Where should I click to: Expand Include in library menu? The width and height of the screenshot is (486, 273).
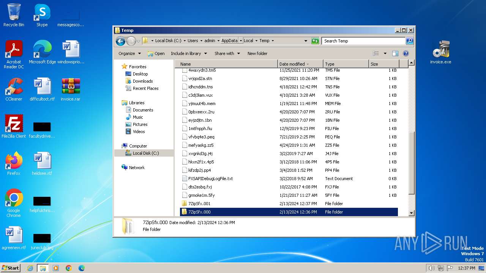point(189,53)
